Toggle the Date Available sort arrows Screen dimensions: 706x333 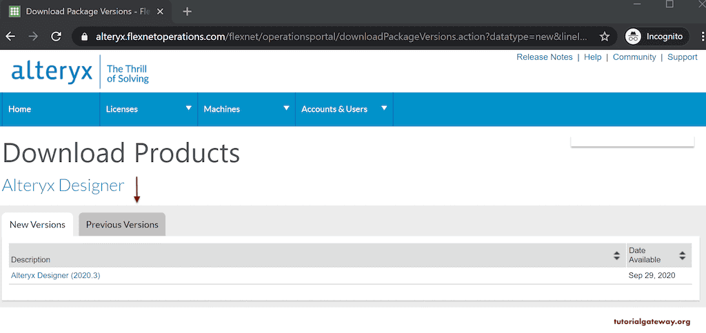pyautogui.click(x=682, y=256)
